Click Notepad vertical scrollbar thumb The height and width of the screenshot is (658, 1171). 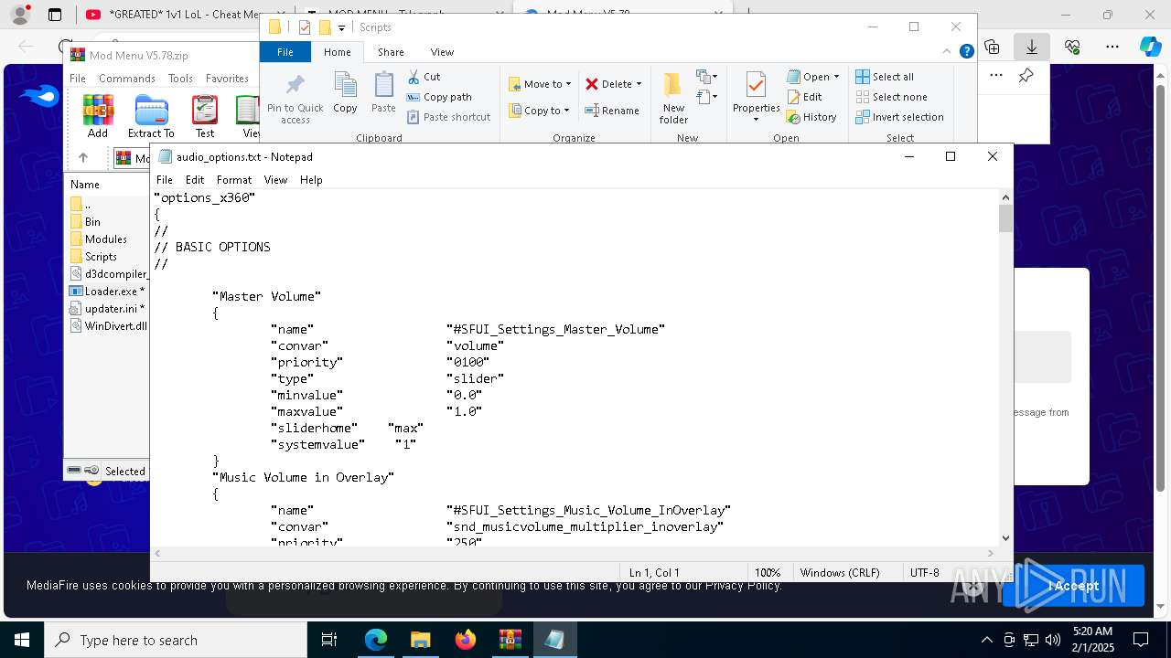[1005, 218]
